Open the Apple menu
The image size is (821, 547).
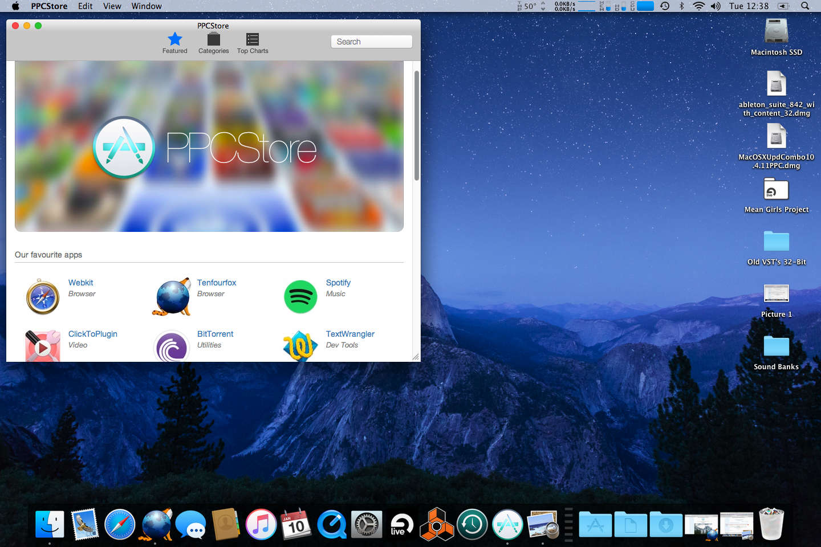(15, 6)
